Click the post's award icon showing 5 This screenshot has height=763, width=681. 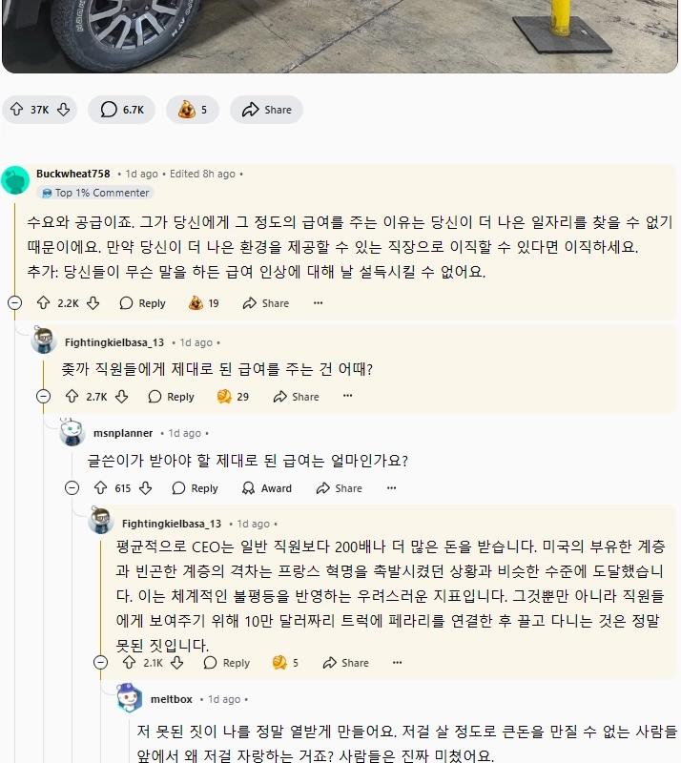tap(193, 110)
